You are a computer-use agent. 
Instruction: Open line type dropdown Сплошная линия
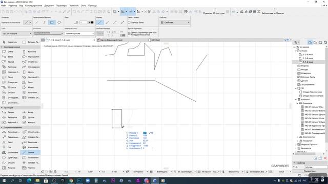point(48,33)
